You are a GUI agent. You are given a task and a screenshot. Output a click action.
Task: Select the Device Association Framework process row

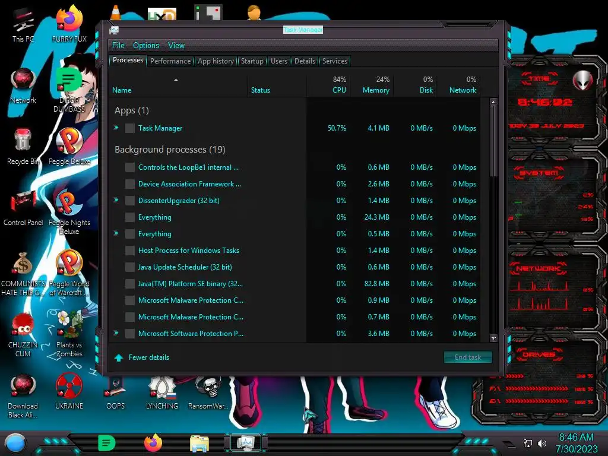tap(296, 184)
